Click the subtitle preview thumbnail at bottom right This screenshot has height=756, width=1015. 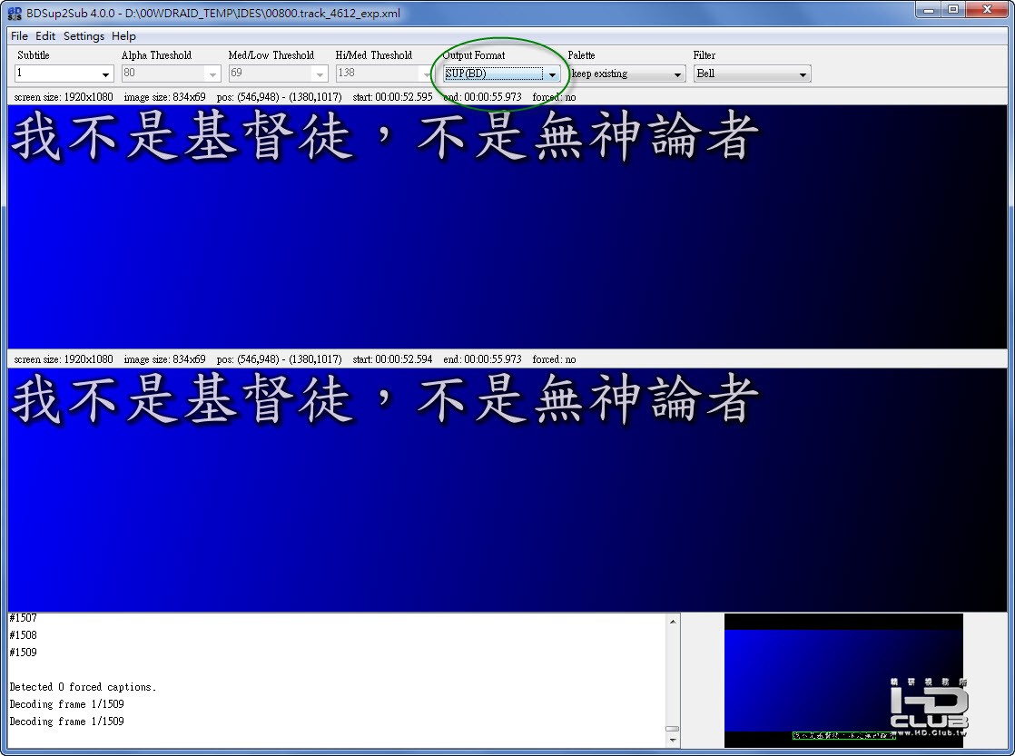[x=843, y=680]
